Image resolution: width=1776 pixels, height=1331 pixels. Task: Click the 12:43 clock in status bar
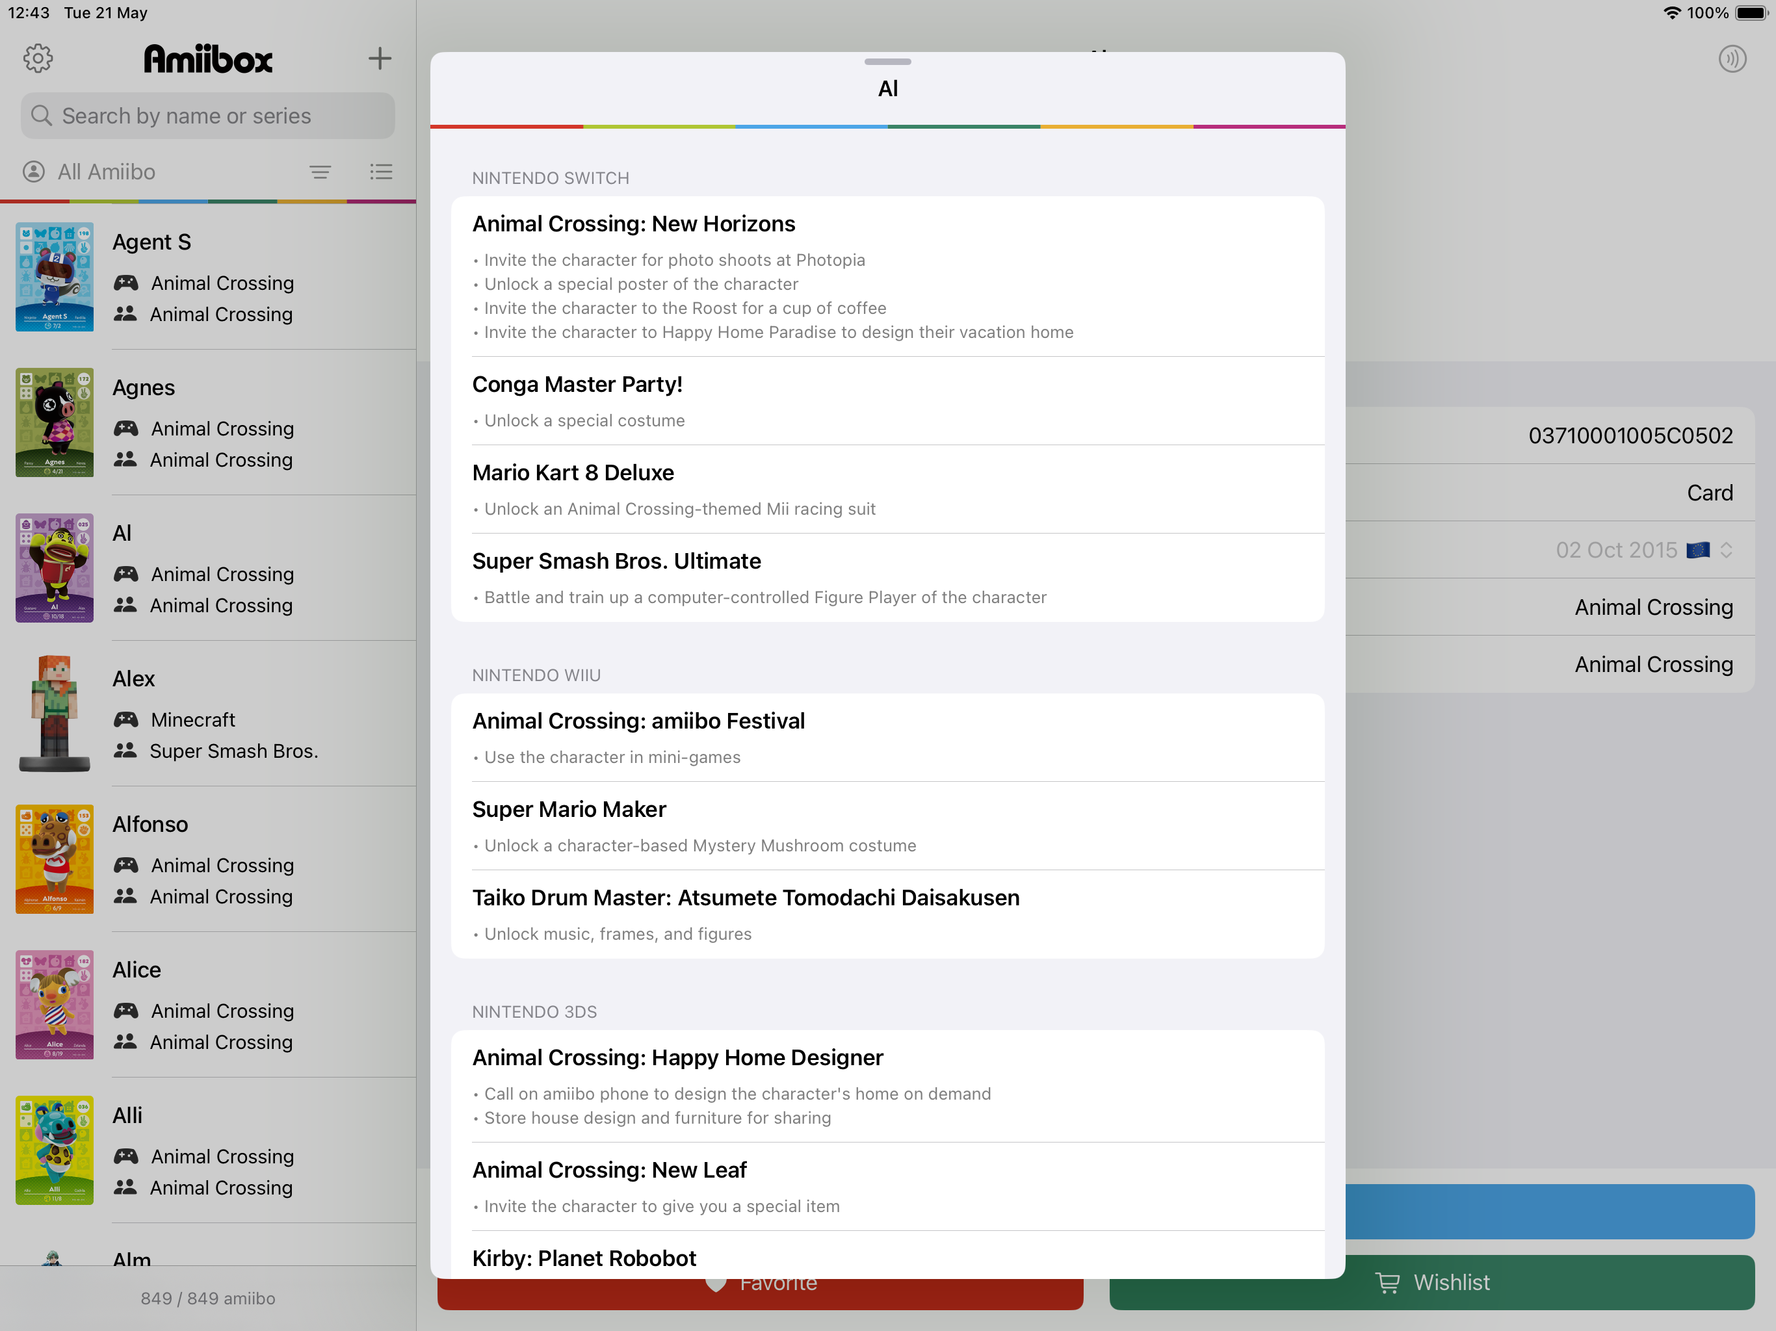pos(29,13)
